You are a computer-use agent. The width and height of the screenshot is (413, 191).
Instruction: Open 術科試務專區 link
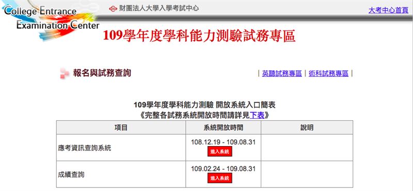[328, 73]
